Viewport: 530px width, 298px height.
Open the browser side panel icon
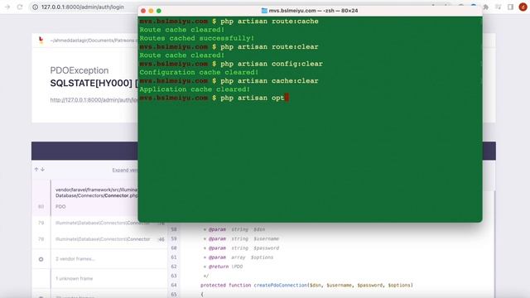(510, 7)
